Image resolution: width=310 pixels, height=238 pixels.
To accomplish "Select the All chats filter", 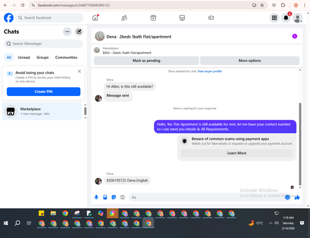I will tap(9, 58).
